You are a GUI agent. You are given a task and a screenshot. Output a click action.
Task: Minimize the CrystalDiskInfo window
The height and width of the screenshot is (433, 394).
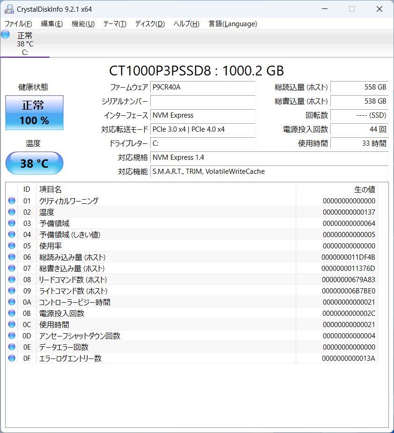coord(325,9)
